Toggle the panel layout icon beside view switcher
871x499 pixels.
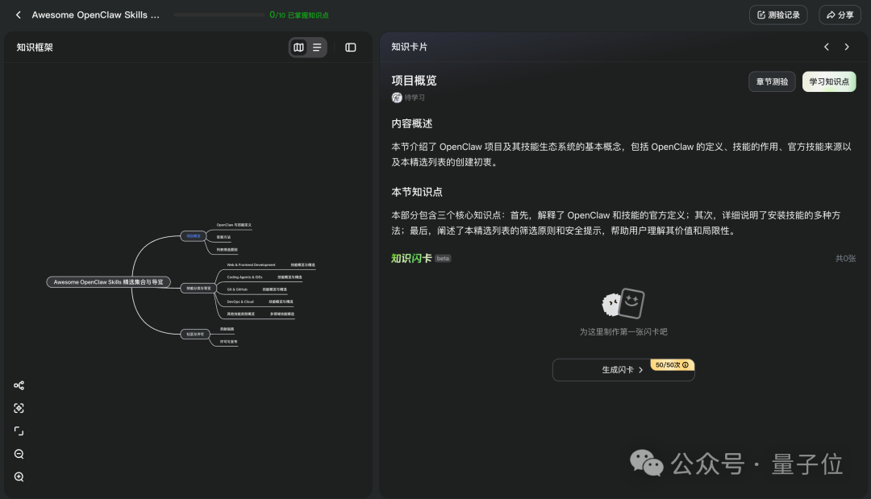tap(349, 47)
